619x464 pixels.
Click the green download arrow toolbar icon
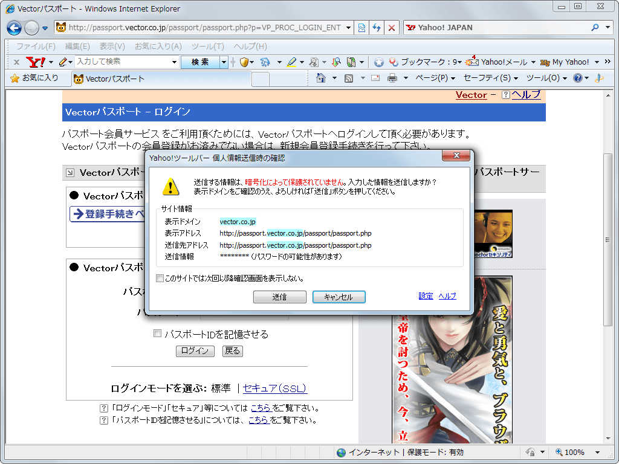(x=336, y=62)
